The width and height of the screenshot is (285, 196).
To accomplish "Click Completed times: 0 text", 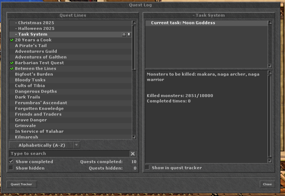I will click(x=169, y=101).
